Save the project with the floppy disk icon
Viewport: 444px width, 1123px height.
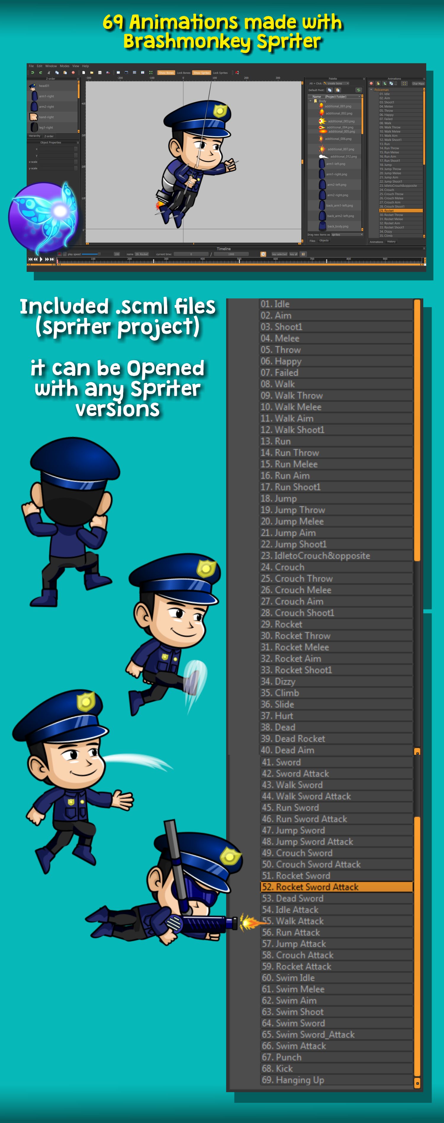[100, 73]
